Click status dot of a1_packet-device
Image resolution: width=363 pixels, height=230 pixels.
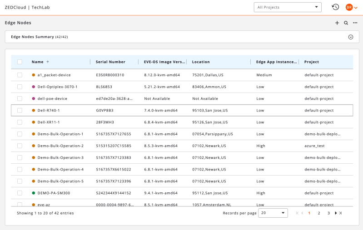tap(33, 75)
